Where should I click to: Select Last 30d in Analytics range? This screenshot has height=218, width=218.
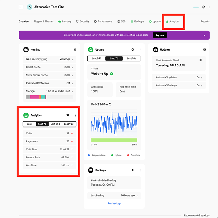[x=55, y=124]
